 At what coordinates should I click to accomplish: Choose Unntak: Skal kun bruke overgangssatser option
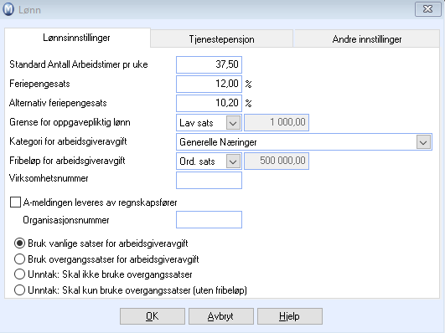pyautogui.click(x=19, y=290)
